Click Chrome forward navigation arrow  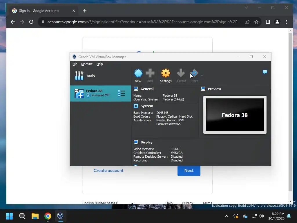tap(22, 22)
